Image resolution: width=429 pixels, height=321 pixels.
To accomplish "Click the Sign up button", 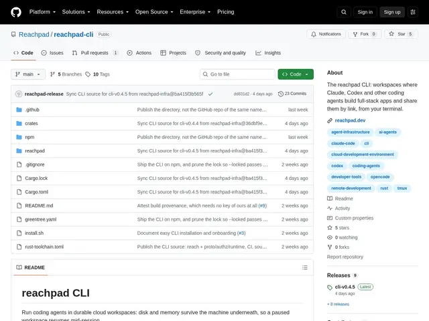I will coord(391,12).
